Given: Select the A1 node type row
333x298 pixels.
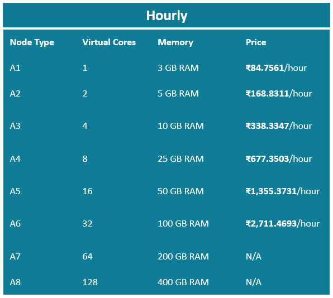Looking at the screenshot, I should pyautogui.click(x=166, y=68).
